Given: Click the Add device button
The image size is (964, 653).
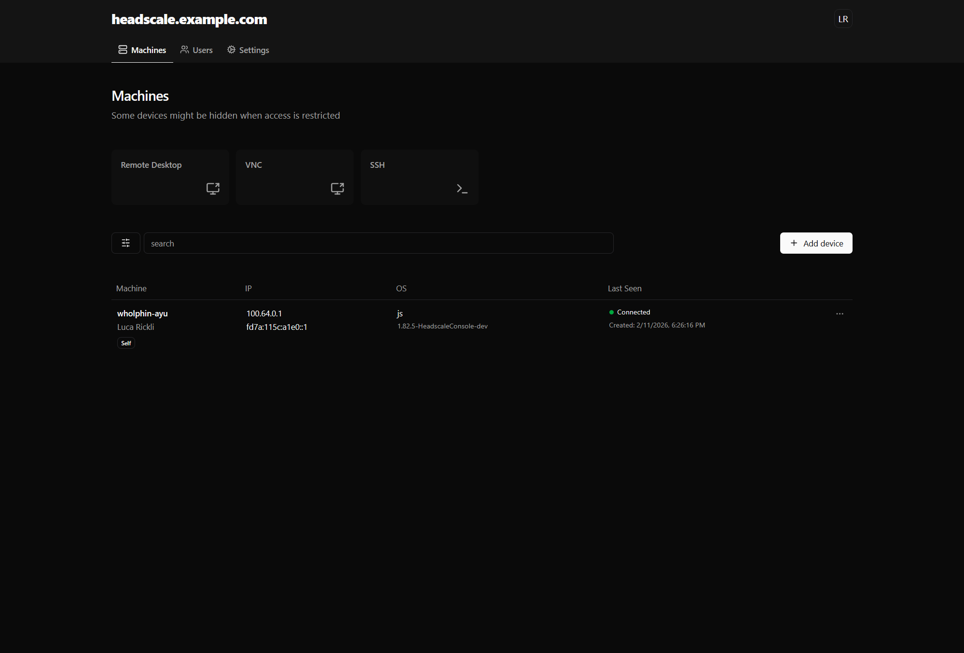Looking at the screenshot, I should (816, 243).
